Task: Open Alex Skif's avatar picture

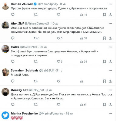Action: click(x=5, y=25)
